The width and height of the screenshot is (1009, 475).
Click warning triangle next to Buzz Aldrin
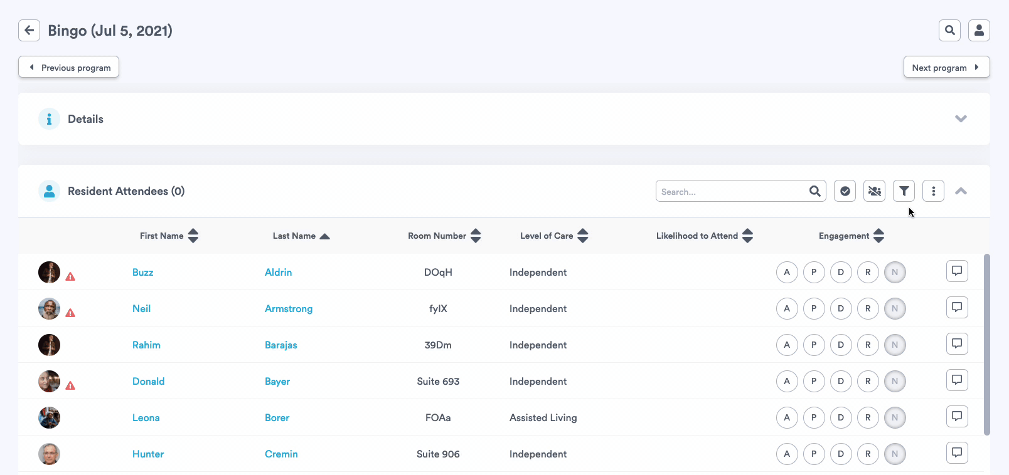pos(70,276)
